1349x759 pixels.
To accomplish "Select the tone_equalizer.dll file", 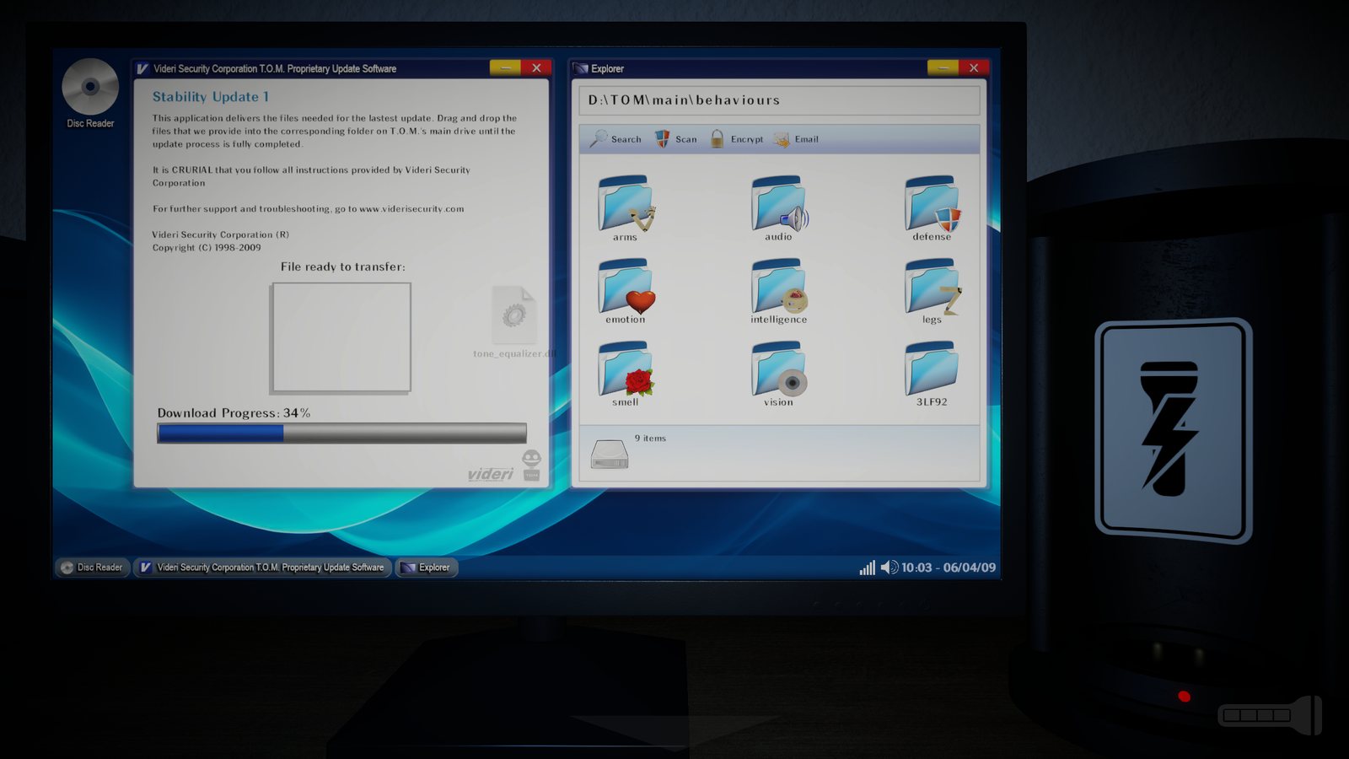I will click(514, 322).
